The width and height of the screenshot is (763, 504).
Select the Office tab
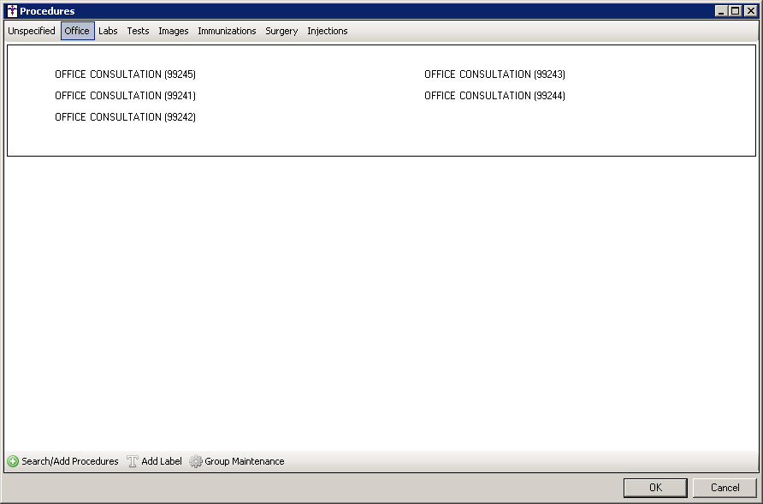click(x=77, y=31)
